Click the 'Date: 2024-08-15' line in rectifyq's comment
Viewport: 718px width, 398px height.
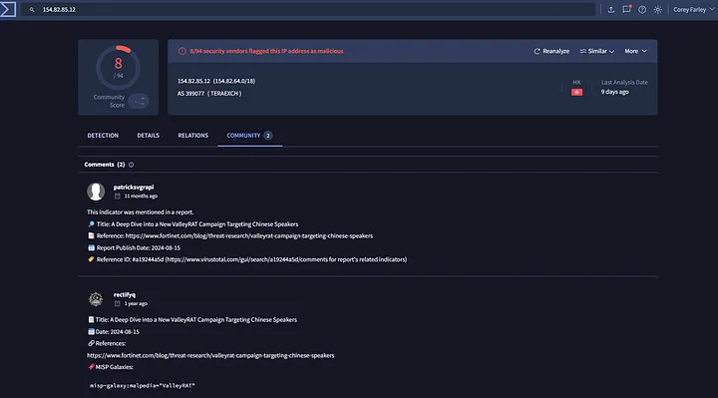[113, 332]
